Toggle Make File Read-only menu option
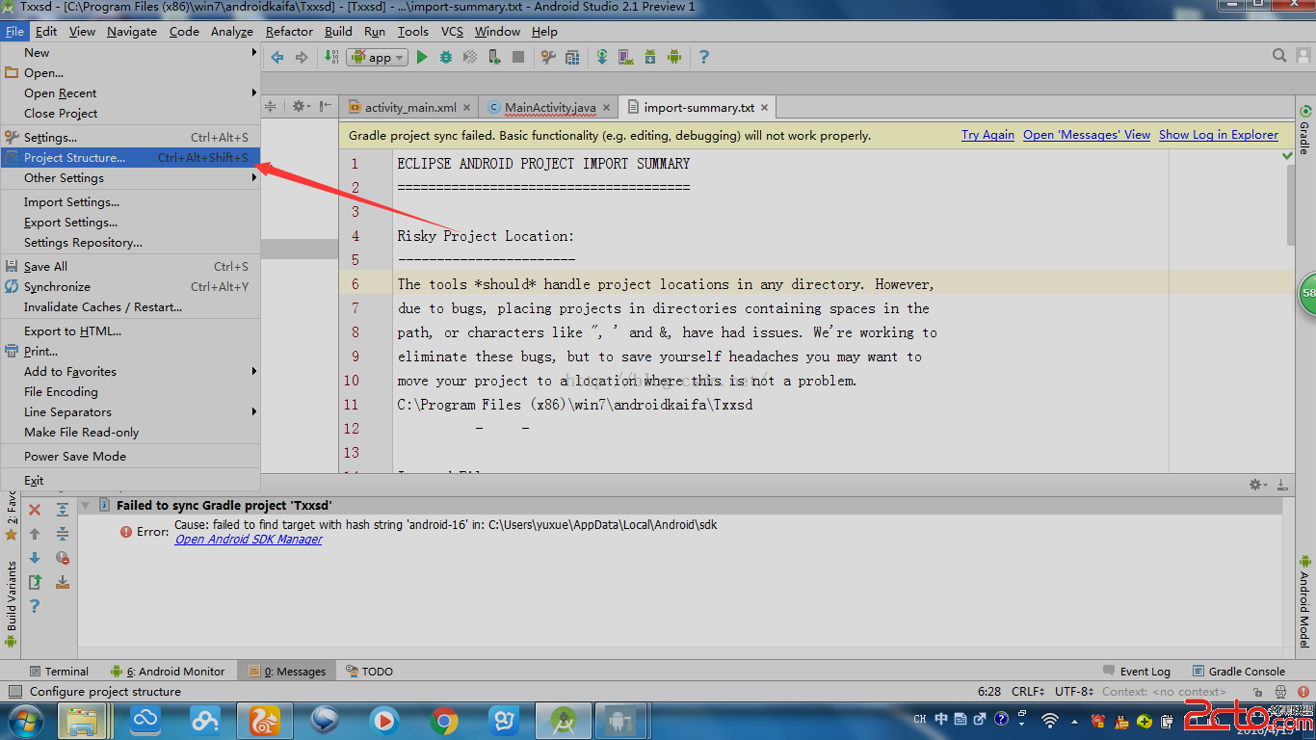Viewport: 1316px width, 740px height. (x=81, y=433)
